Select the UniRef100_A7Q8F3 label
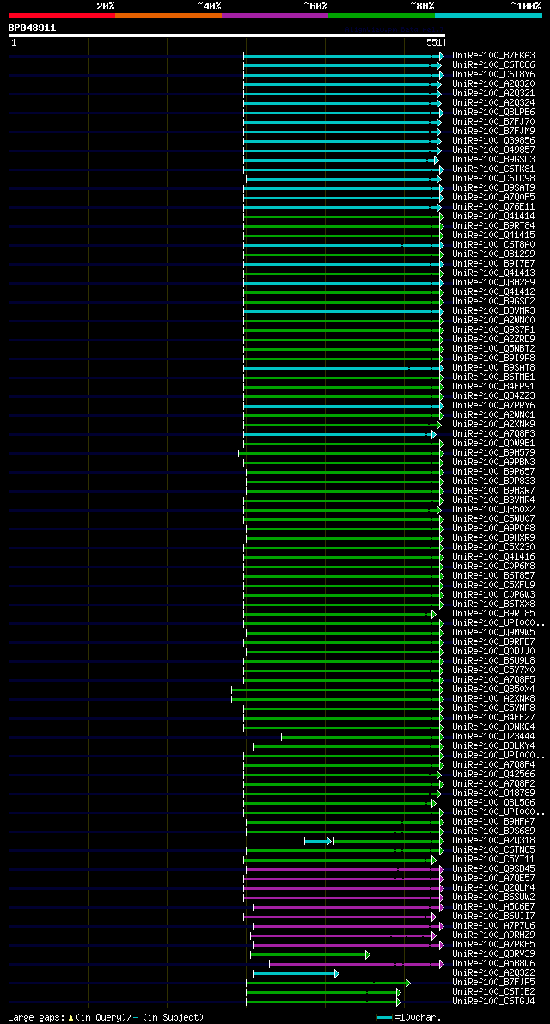The height and width of the screenshot is (1024, 550). click(x=493, y=434)
